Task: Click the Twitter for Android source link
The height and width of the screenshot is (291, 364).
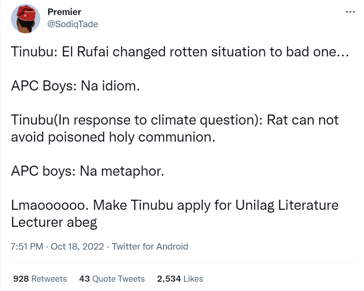Action: tap(150, 246)
